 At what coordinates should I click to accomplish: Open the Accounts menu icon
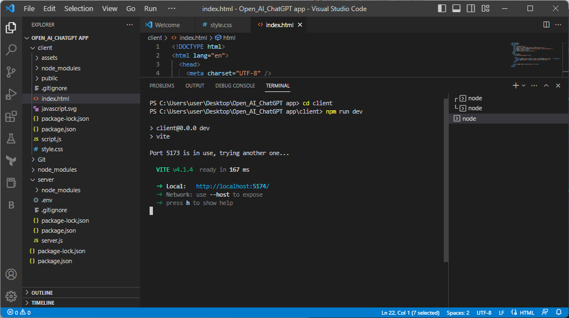coord(11,274)
